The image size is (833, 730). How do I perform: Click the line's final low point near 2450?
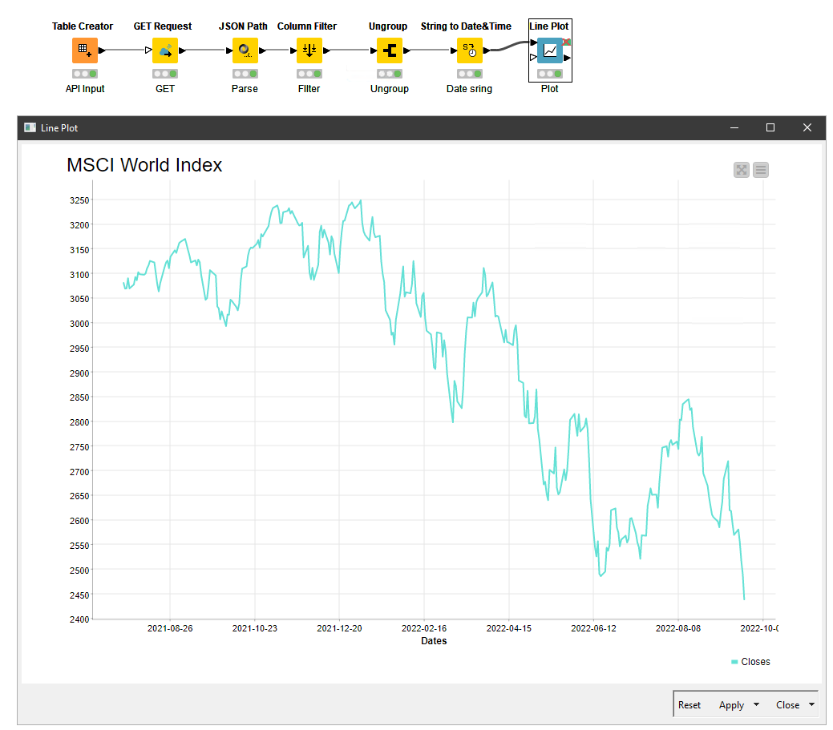[x=744, y=599]
